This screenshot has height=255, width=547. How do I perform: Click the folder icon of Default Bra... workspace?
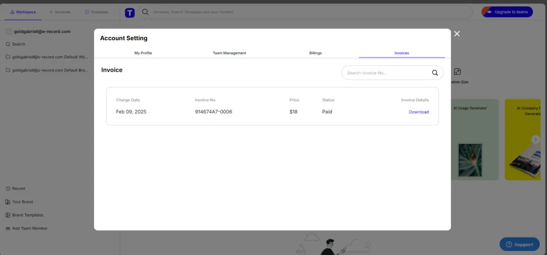point(8,70)
